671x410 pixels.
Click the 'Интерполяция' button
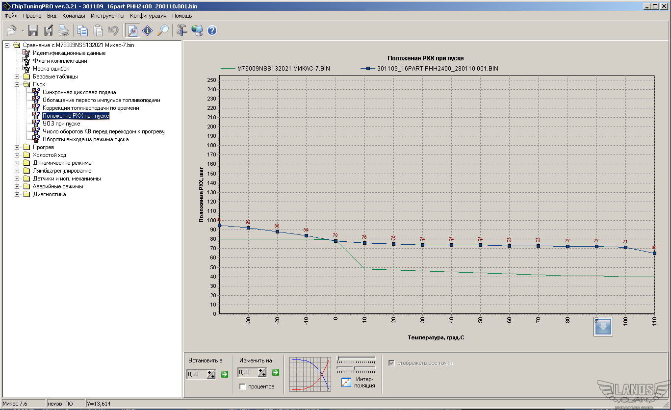coord(346,383)
